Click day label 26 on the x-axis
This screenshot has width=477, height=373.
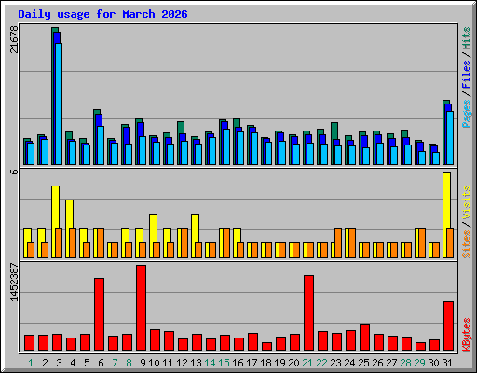click(377, 363)
